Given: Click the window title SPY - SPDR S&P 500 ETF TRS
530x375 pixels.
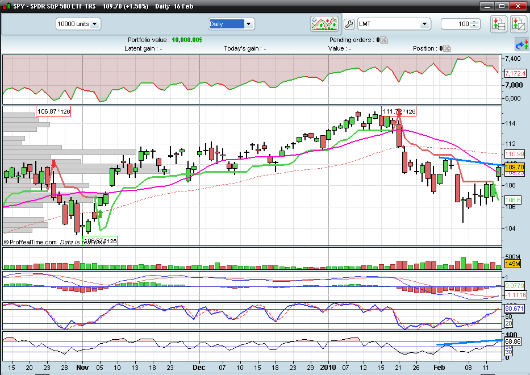Looking at the screenshot, I should [x=55, y=6].
